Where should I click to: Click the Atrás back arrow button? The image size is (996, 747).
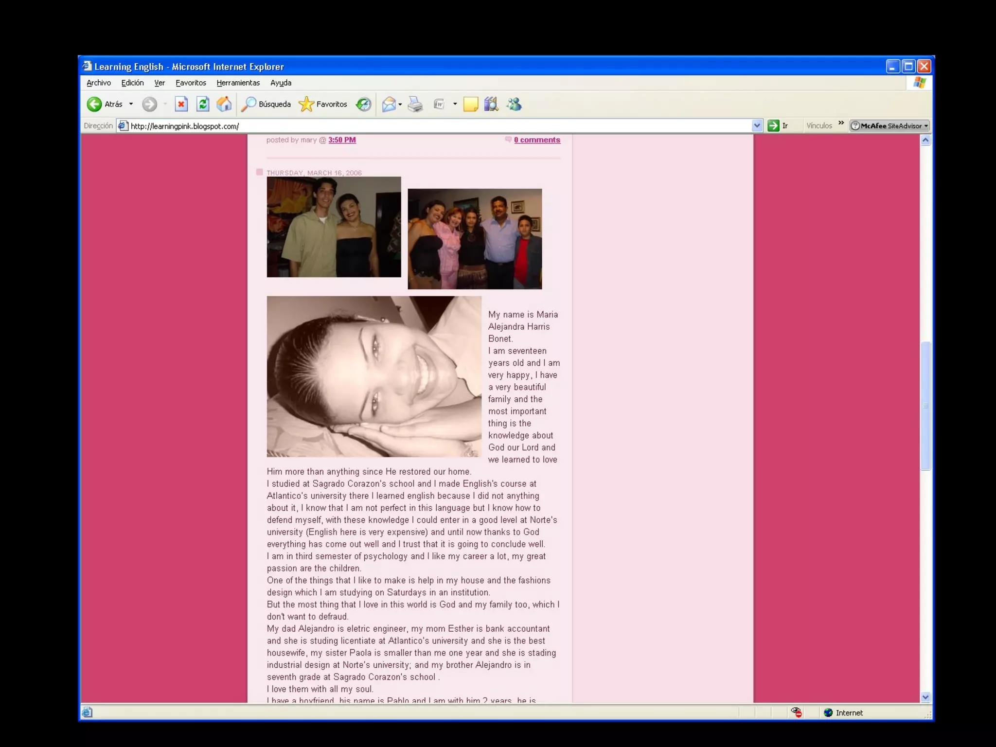coord(95,104)
